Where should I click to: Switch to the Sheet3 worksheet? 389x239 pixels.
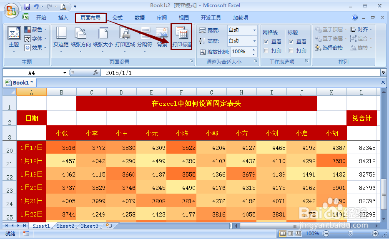90,226
